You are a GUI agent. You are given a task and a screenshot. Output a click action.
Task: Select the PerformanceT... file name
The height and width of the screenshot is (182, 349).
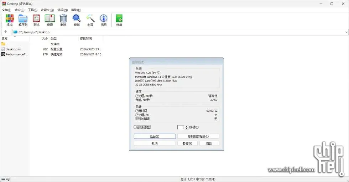[17, 54]
